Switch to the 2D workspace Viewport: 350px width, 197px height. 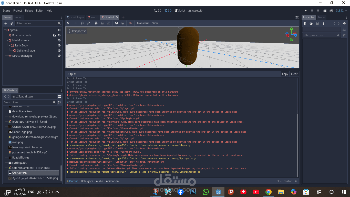(x=158, y=11)
